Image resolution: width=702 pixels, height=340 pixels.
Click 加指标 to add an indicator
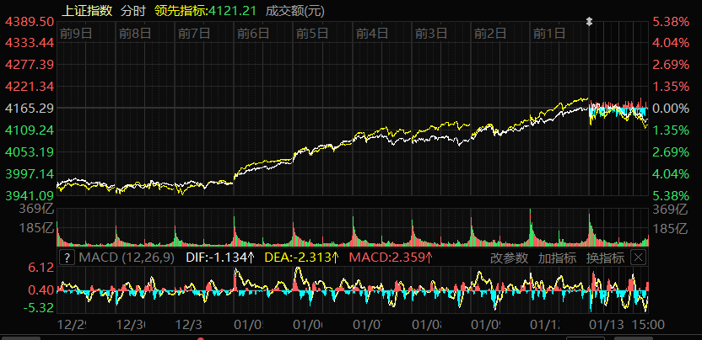(x=557, y=258)
